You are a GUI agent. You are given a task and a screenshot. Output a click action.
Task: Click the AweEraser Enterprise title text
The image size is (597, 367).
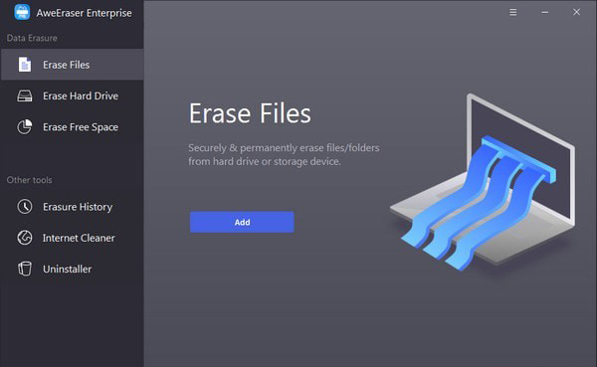(x=85, y=13)
